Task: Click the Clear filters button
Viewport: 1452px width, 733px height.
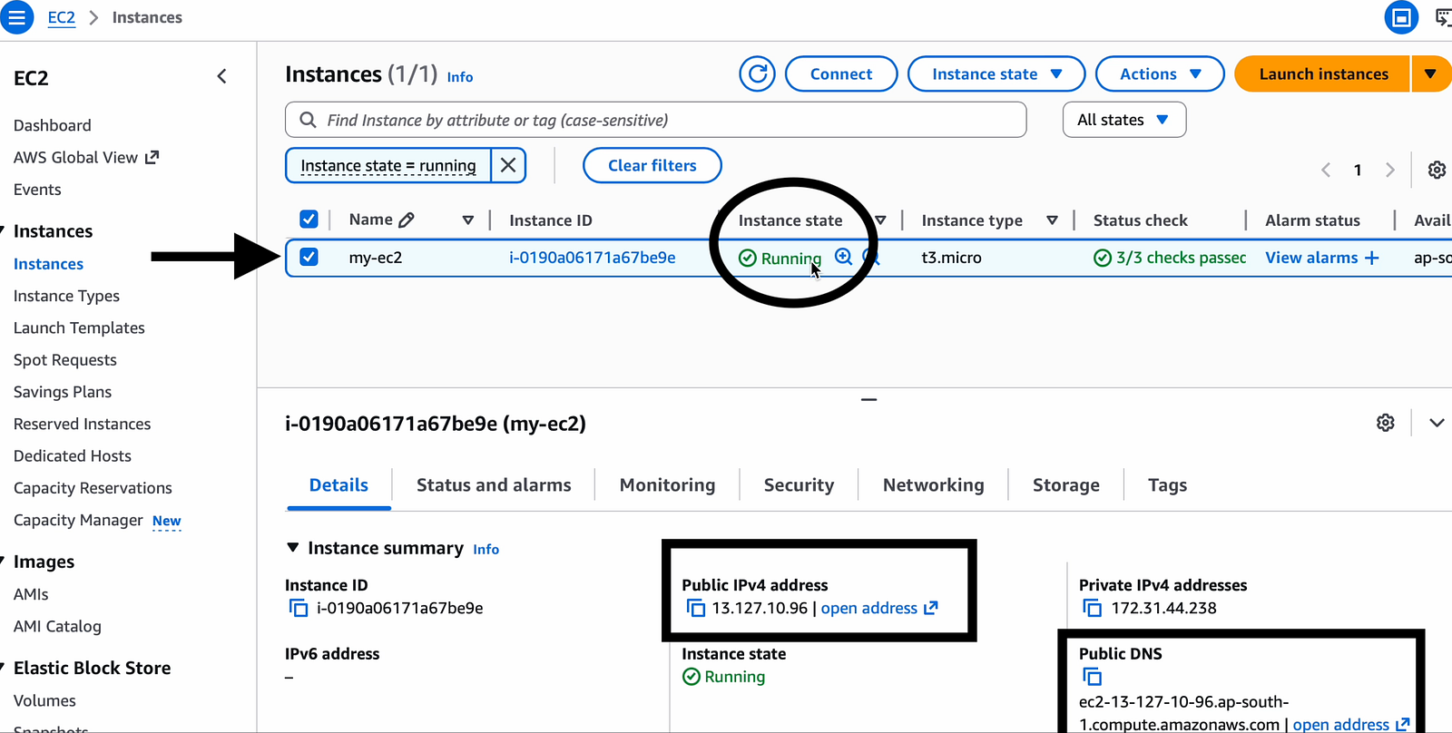Action: click(652, 165)
